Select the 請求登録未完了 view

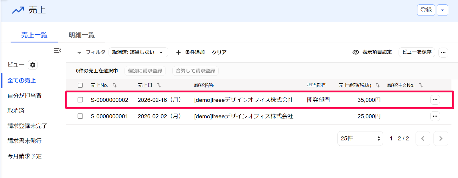pyautogui.click(x=27, y=126)
